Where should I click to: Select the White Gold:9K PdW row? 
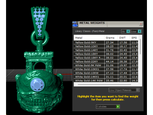coord(106,65)
